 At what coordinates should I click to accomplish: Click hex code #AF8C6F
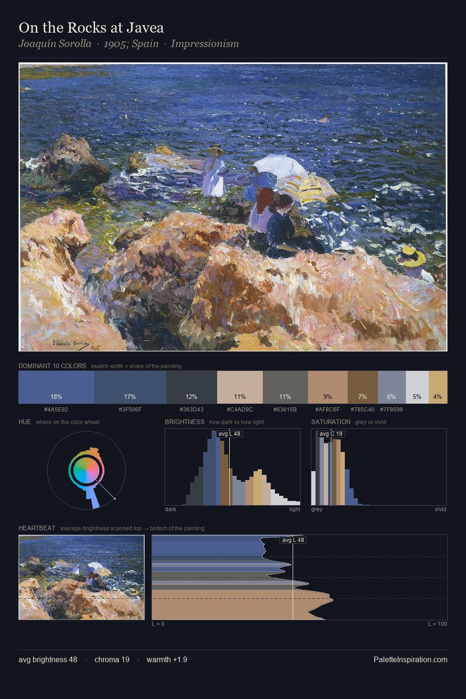coord(328,410)
